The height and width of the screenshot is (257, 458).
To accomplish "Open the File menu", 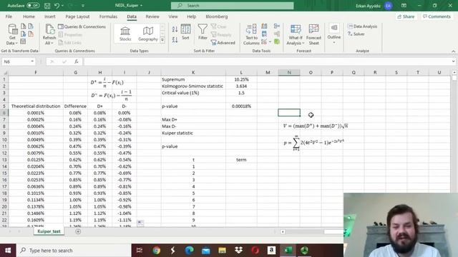I will click(x=9, y=16).
